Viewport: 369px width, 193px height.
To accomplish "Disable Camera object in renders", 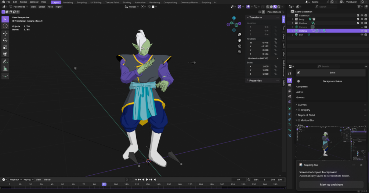I will 366,27.
